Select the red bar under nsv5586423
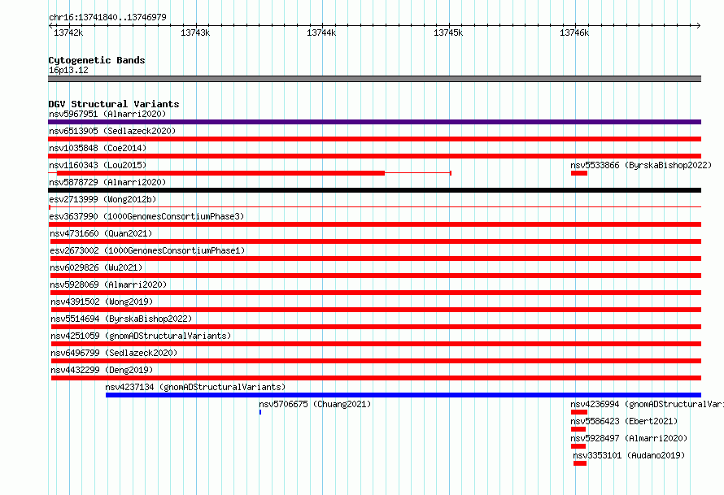724x495 pixels. (578, 429)
